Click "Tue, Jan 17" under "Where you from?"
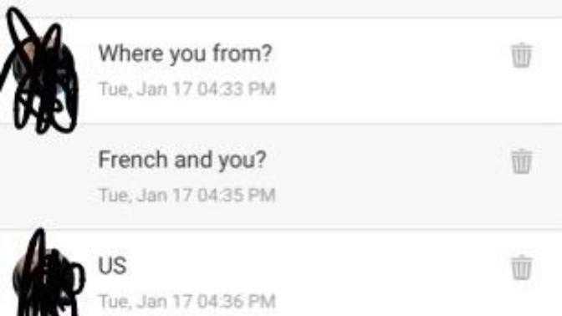Image resolution: width=562 pixels, height=316 pixels. tap(146, 89)
